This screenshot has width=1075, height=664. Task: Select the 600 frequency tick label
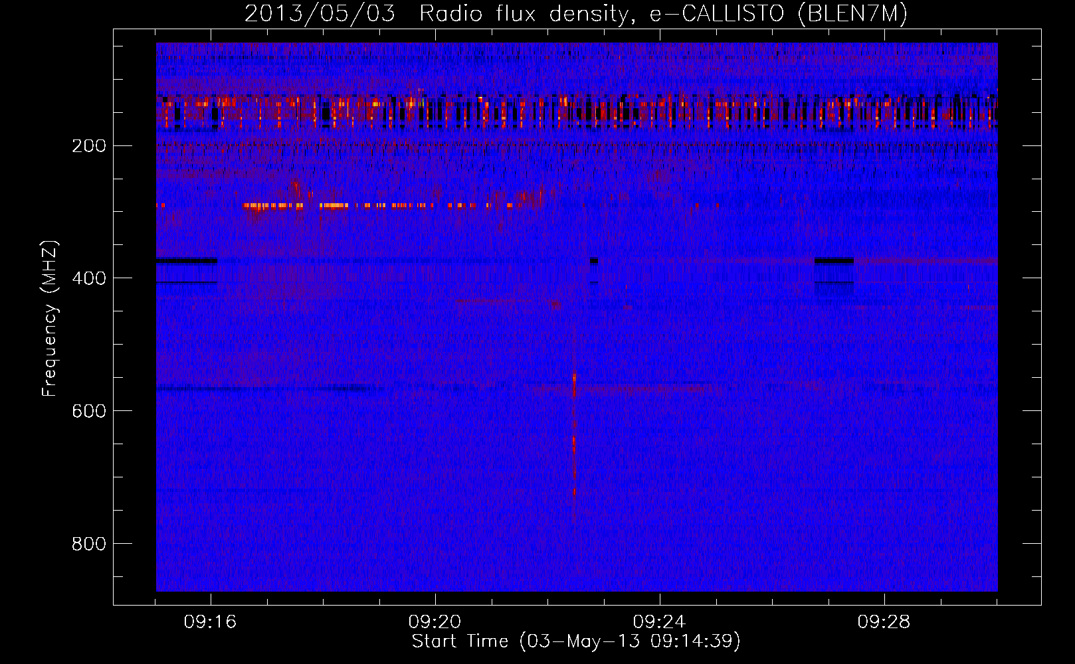click(89, 411)
